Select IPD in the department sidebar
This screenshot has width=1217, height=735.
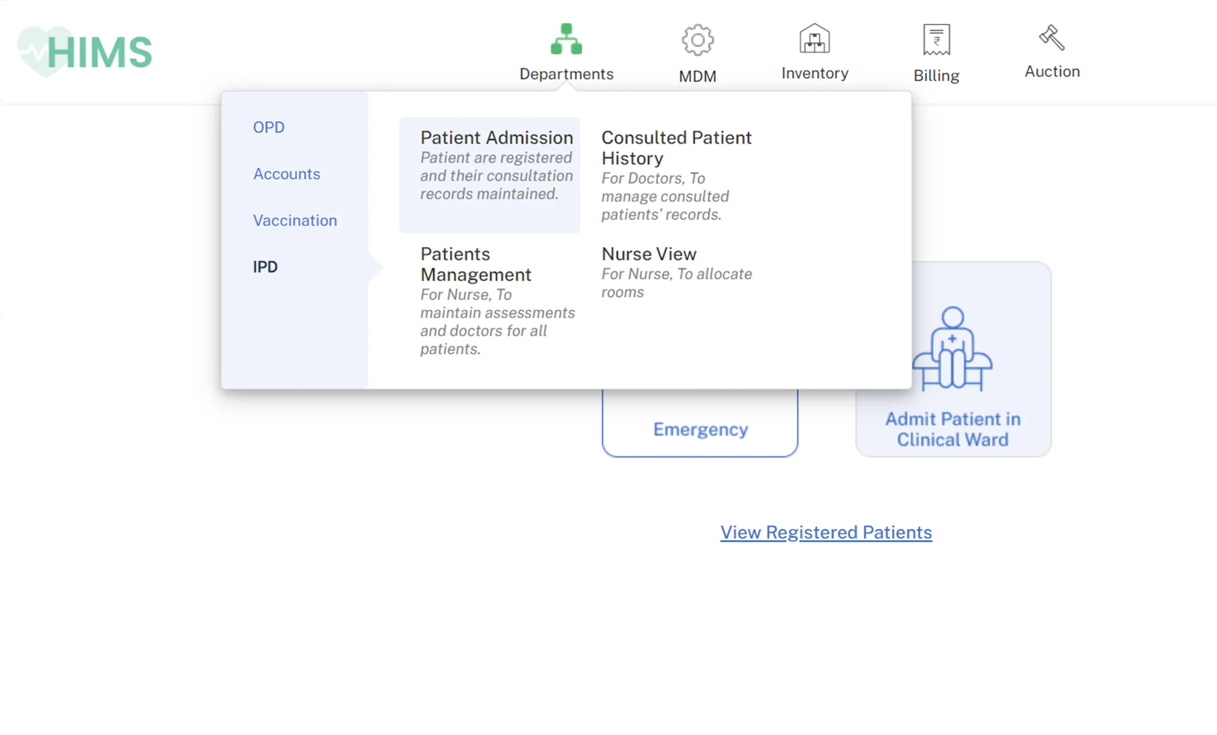(265, 267)
